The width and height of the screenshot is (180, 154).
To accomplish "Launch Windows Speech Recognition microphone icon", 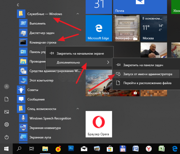I will pos(23,118).
